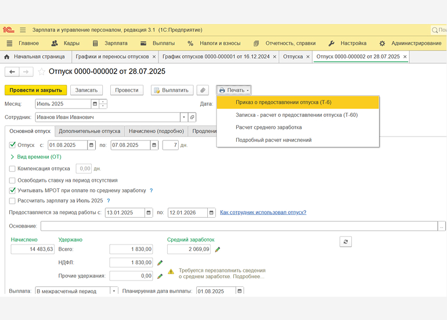The image size is (447, 320).
Task: Expand the Выплата dropdown list
Action: [x=114, y=291]
